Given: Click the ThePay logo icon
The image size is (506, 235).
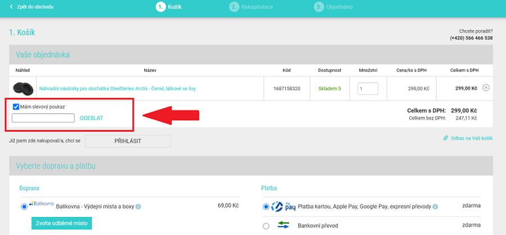Looking at the screenshot, I should click(283, 206).
